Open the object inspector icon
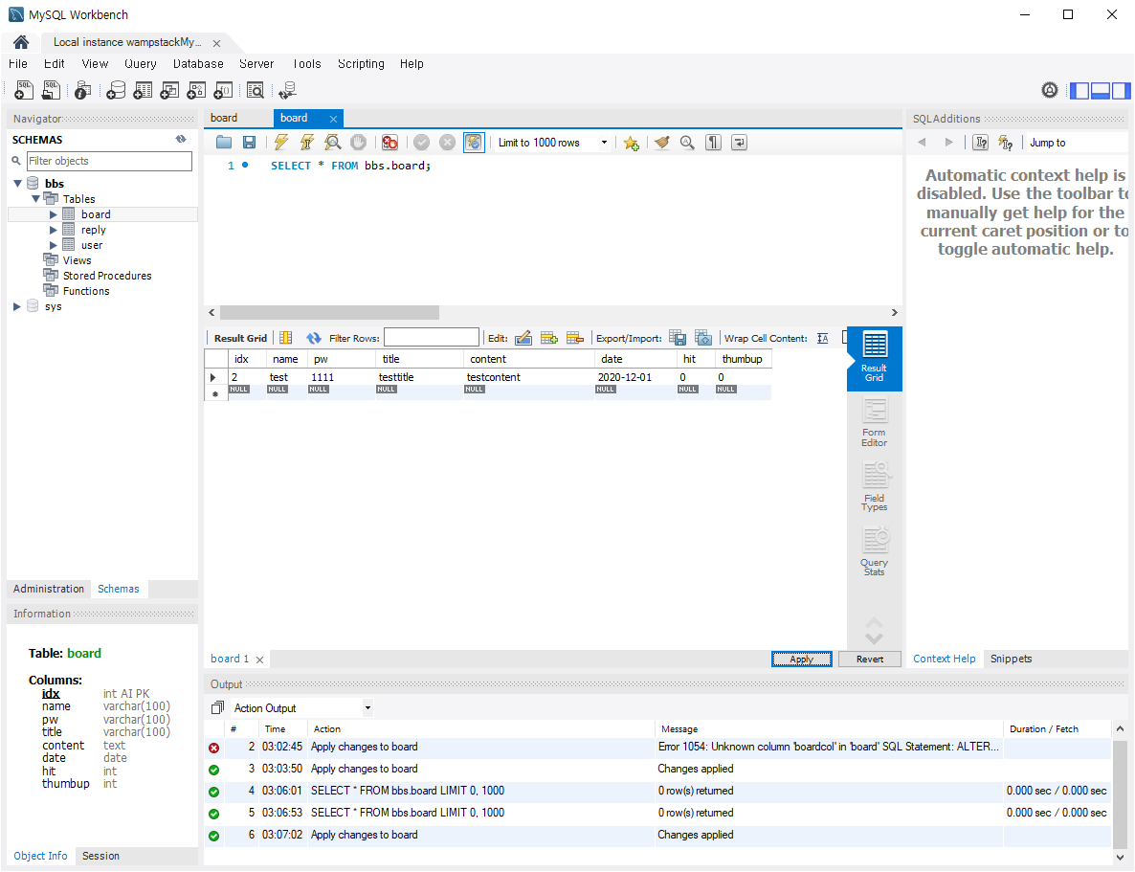The image size is (1135, 872). click(x=82, y=90)
